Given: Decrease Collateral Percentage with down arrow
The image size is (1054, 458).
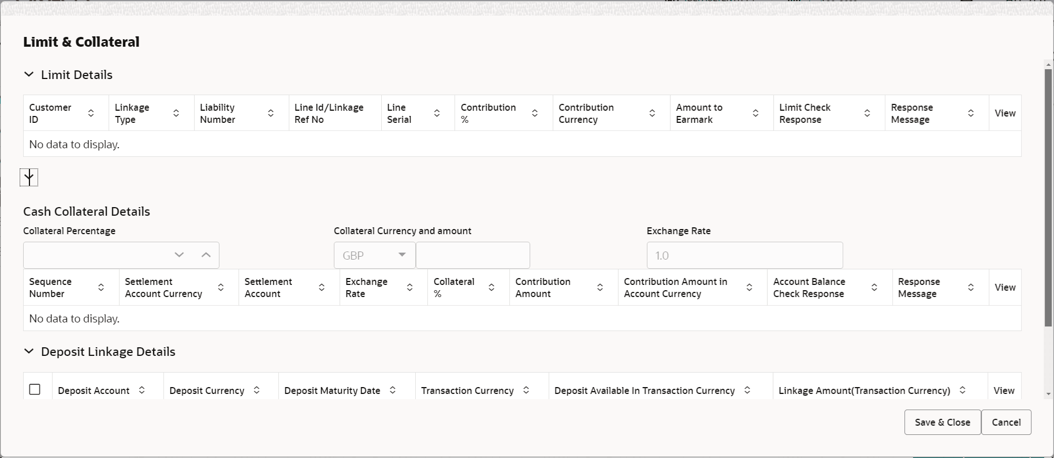Looking at the screenshot, I should tap(179, 255).
